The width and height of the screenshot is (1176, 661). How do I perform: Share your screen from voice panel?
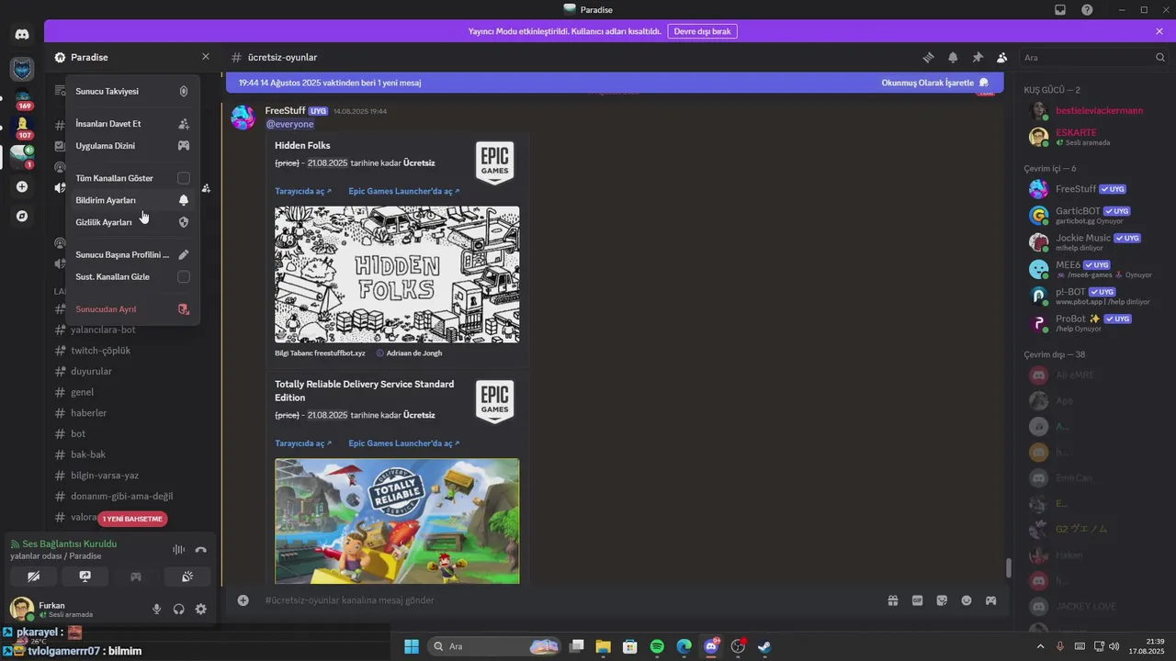(85, 577)
